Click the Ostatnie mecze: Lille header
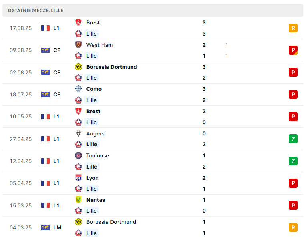Image resolution: width=305 pixels, height=237 pixels. (x=36, y=10)
